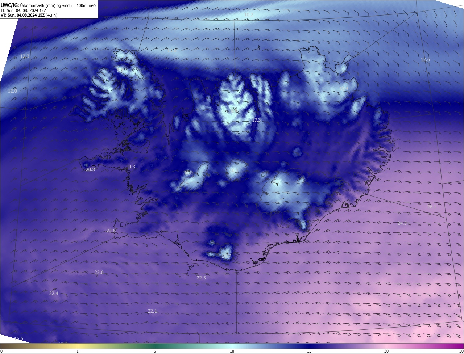This screenshot has height=354, width=464.
Task: Click the 20.8 value label
Action: [x=90, y=169]
